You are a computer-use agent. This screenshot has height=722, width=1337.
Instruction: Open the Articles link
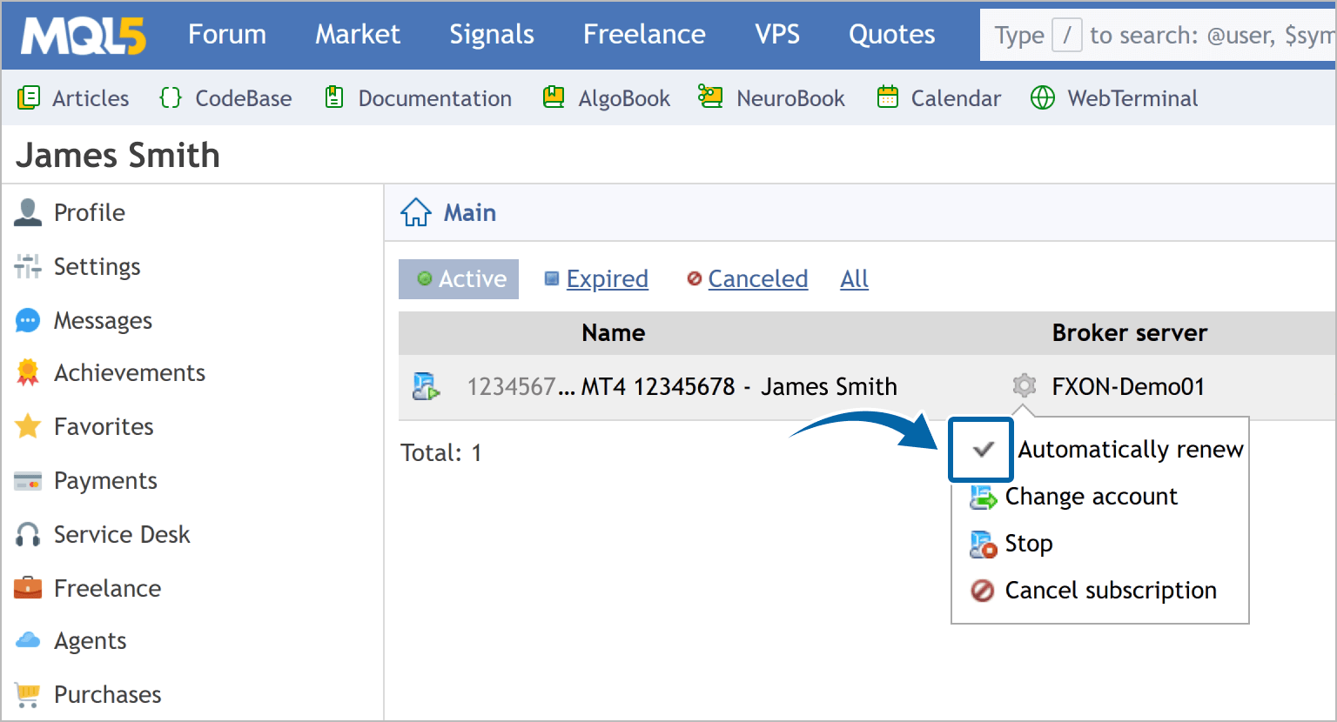[x=91, y=98]
